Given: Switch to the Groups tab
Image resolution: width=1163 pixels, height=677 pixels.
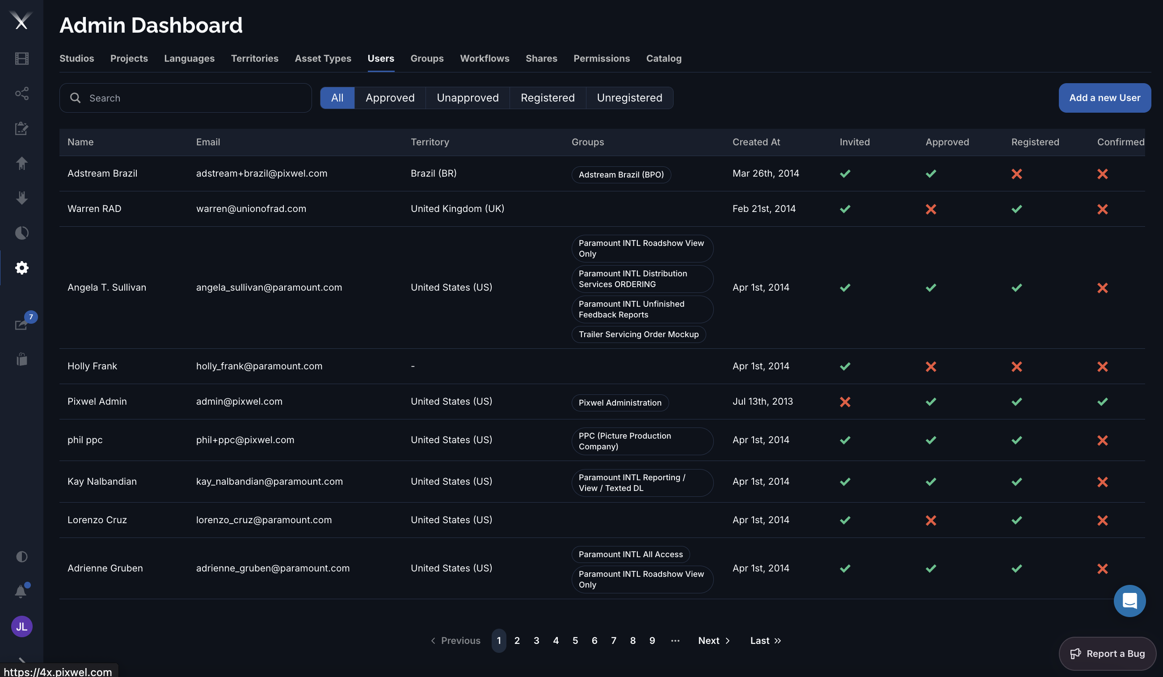Looking at the screenshot, I should tap(427, 58).
